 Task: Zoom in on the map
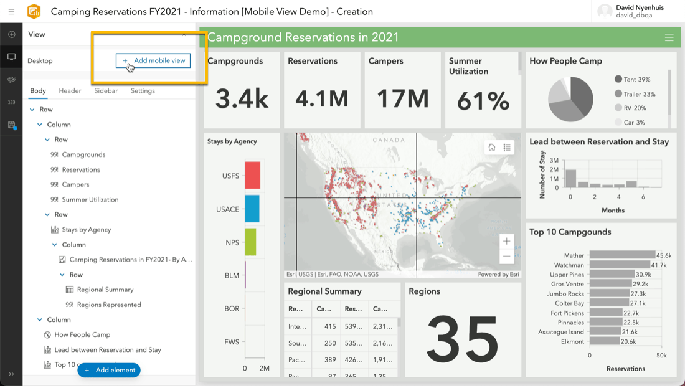click(x=507, y=242)
